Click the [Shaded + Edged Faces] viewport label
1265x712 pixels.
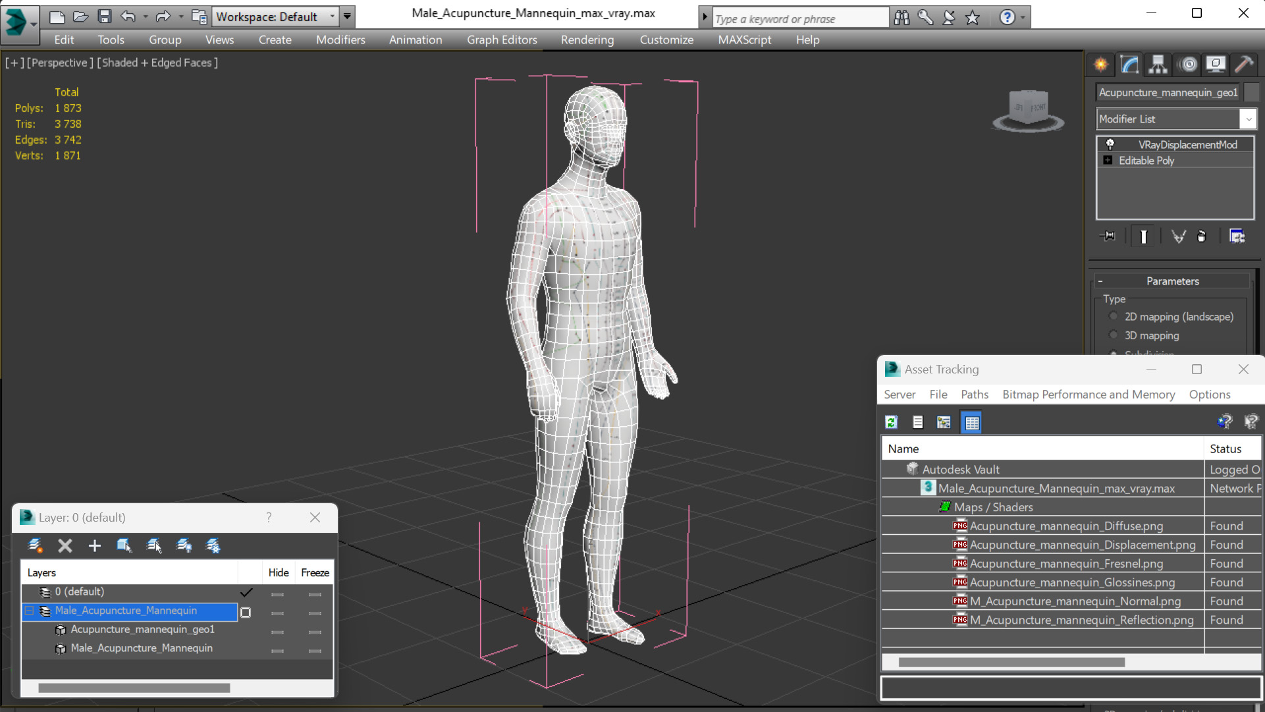pyautogui.click(x=157, y=63)
